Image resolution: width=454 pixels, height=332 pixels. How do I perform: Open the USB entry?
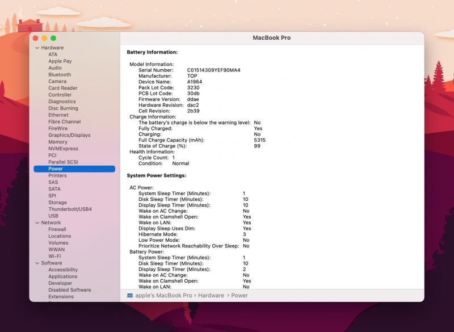[53, 216]
